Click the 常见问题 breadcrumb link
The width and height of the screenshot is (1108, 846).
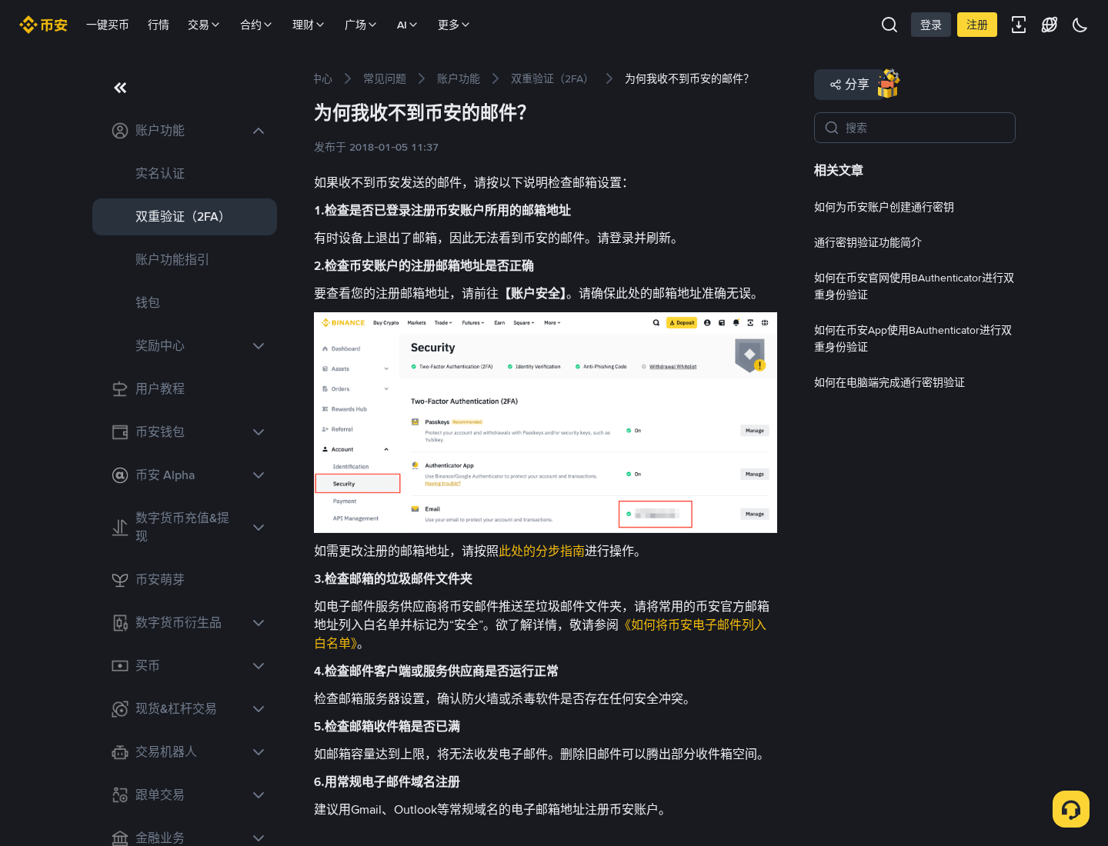(x=385, y=78)
